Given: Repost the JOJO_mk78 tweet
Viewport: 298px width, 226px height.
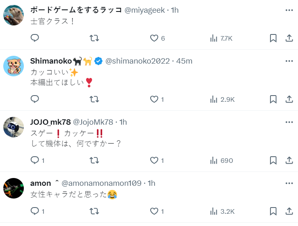Looking at the screenshot, I should pos(94,160).
